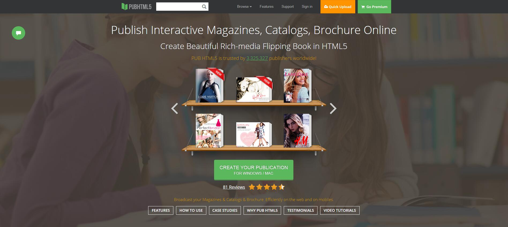This screenshot has height=227, width=508.
Task: Open the Louis Vuitton book cover
Action: pos(210,85)
